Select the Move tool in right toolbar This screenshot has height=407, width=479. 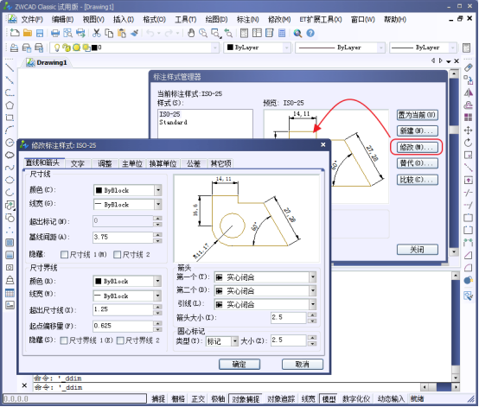pyautogui.click(x=468, y=130)
